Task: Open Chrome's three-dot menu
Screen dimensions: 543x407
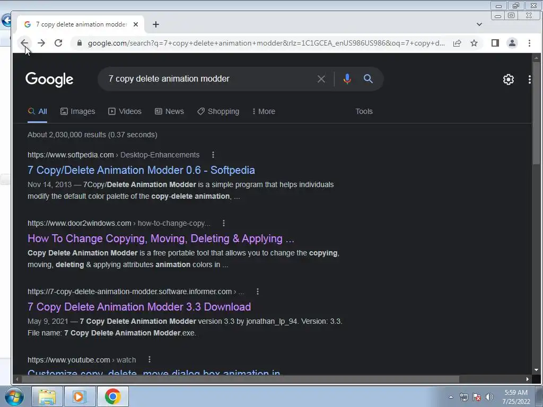Action: click(x=529, y=43)
